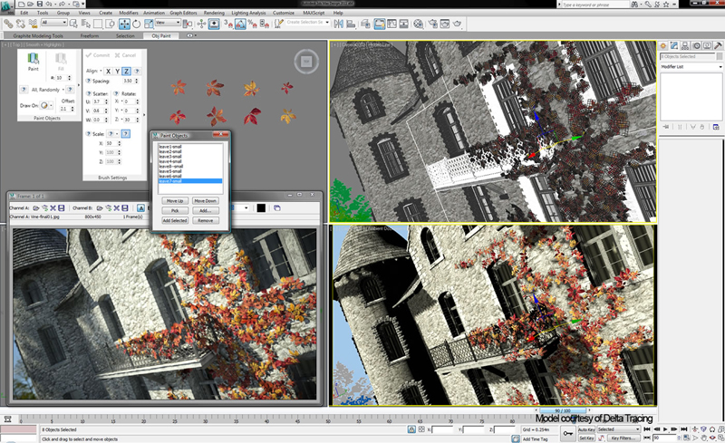Screen dimensions: 725x443
Task: Toggle X axis alignment button
Action: tap(108, 71)
